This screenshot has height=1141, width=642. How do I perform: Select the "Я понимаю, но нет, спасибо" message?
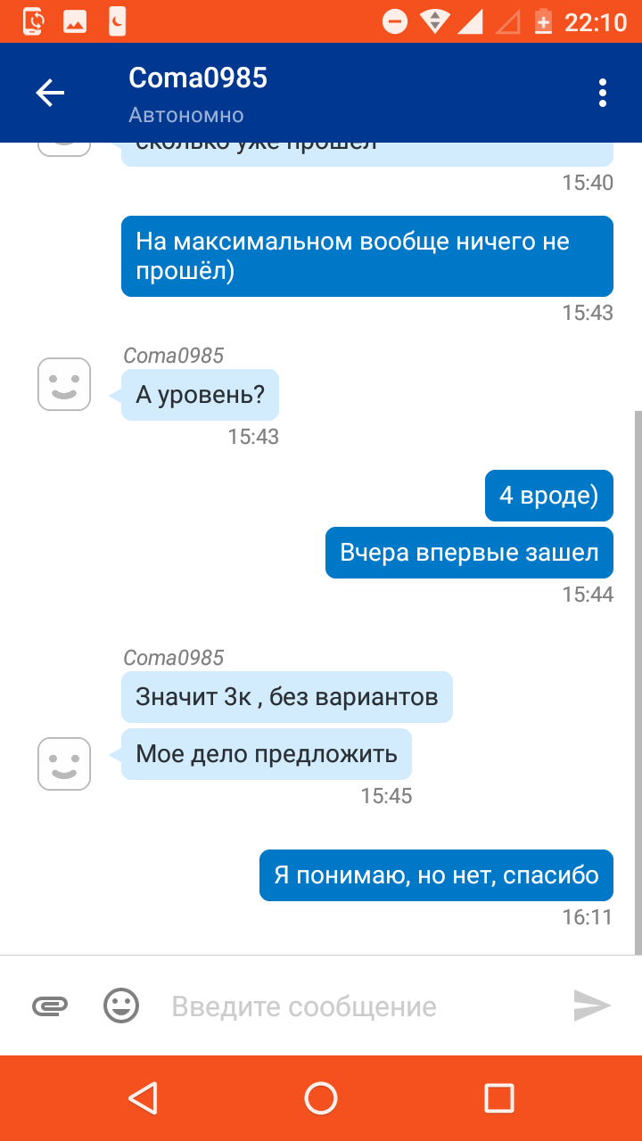436,875
